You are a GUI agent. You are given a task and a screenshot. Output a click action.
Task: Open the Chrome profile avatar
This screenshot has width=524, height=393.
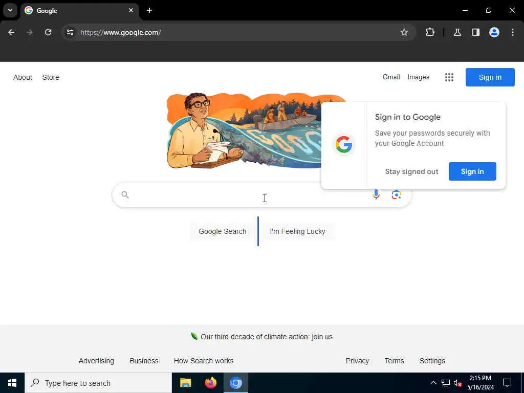coord(494,32)
